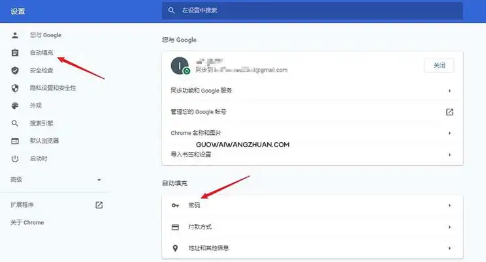Open the 地址和其他信息 row chevron arrow
This screenshot has width=486, height=262.
(x=449, y=248)
